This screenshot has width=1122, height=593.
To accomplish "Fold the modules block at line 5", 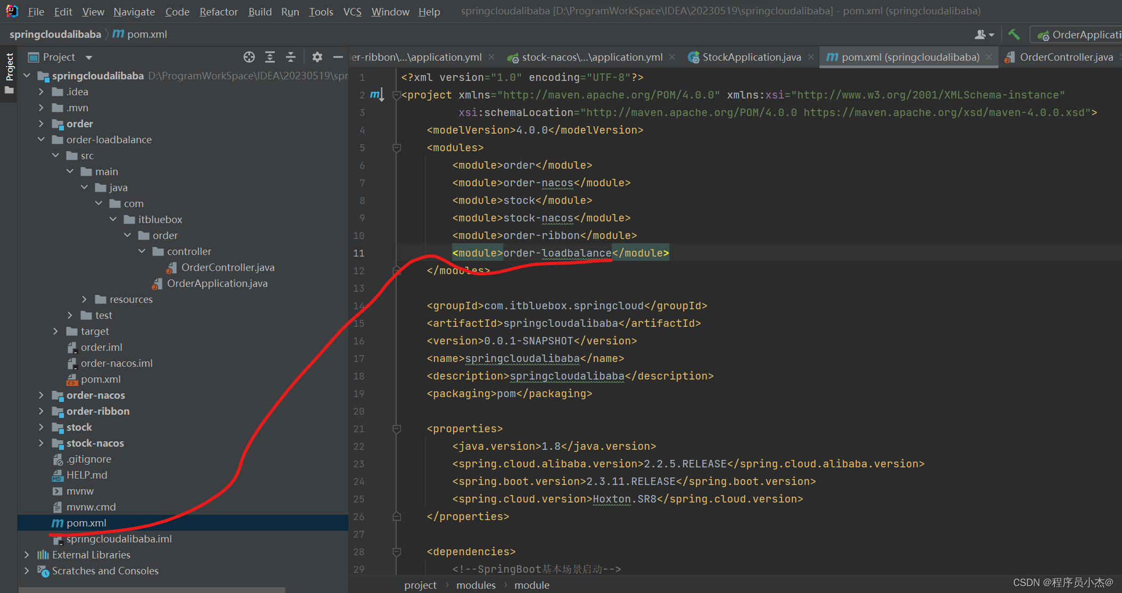I will click(397, 148).
